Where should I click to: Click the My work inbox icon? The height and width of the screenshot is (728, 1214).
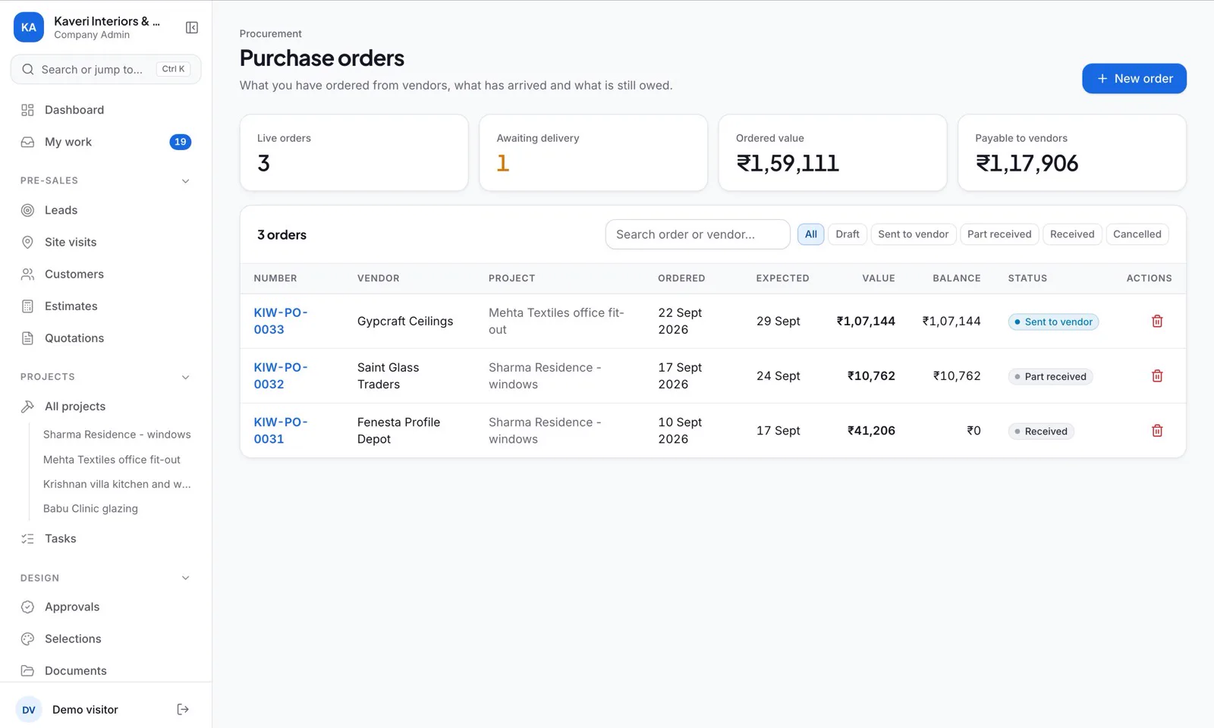point(28,142)
